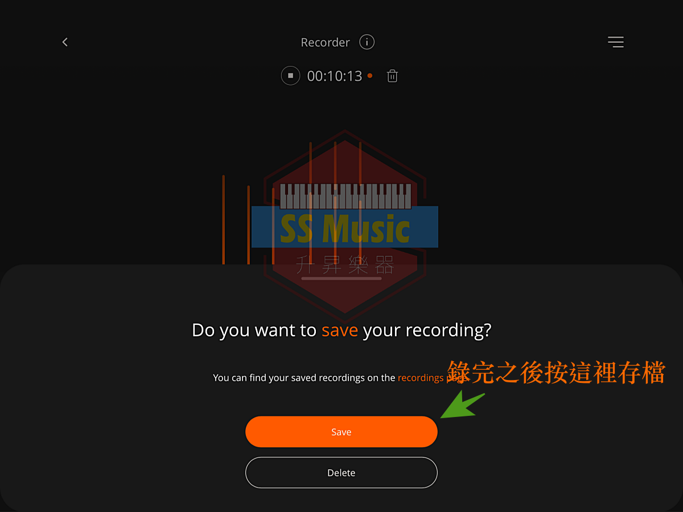
Task: Click the 00:10:13 recording timer
Action: 335,76
